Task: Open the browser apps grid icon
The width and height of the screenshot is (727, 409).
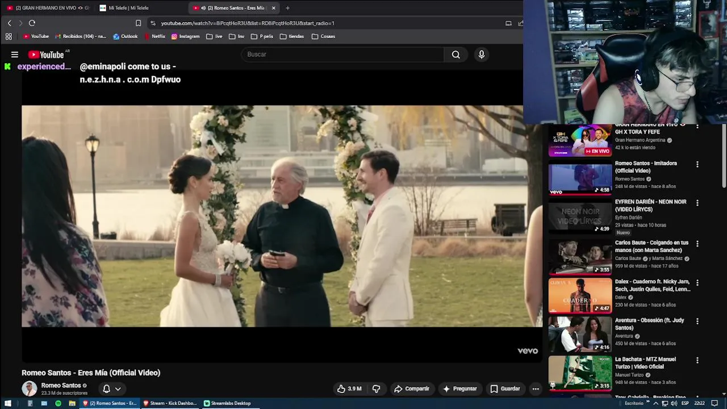Action: tap(9, 36)
